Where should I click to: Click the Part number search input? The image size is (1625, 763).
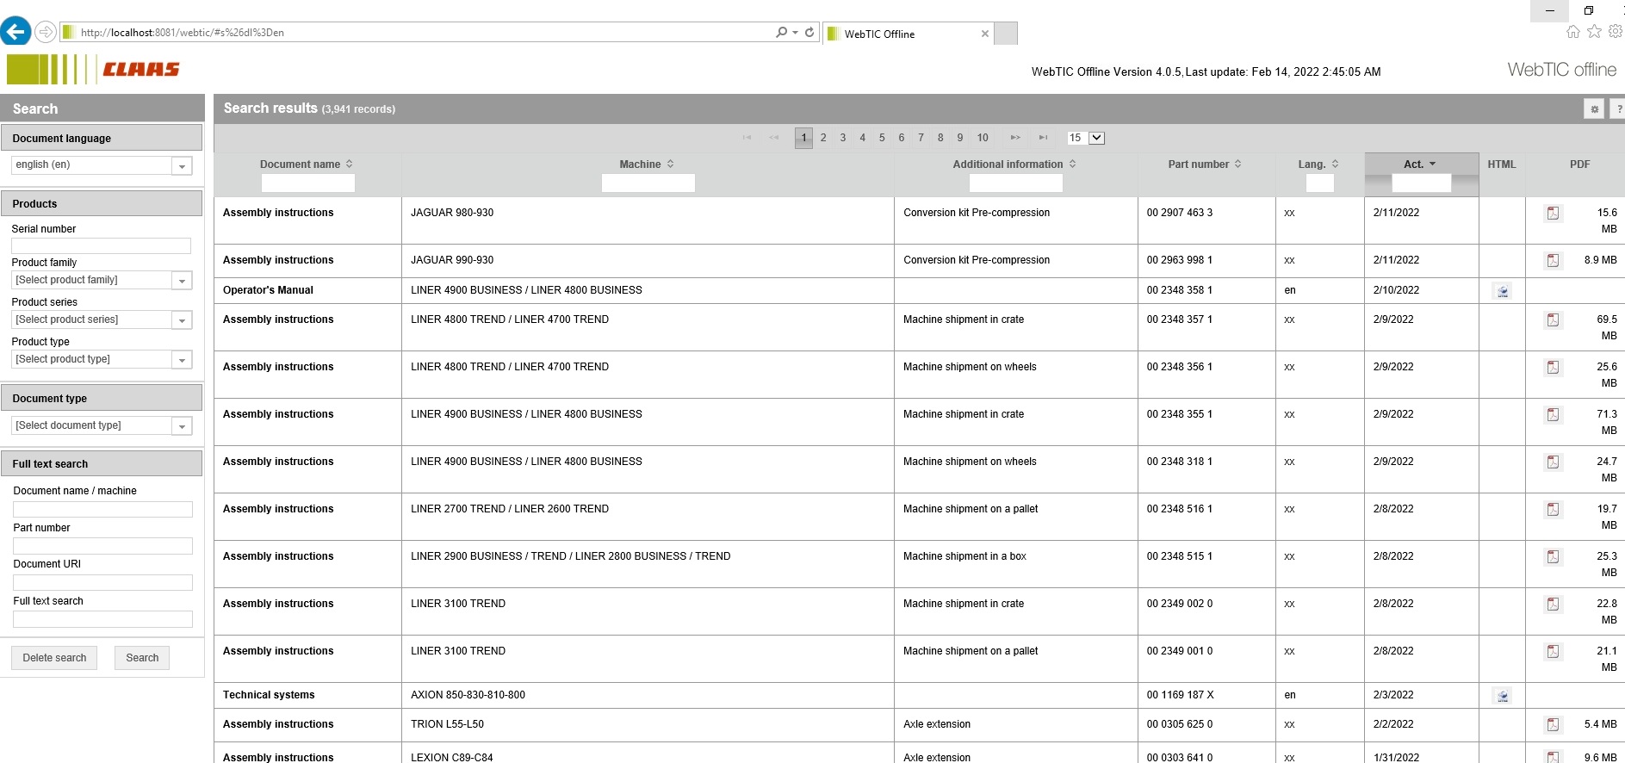point(102,546)
